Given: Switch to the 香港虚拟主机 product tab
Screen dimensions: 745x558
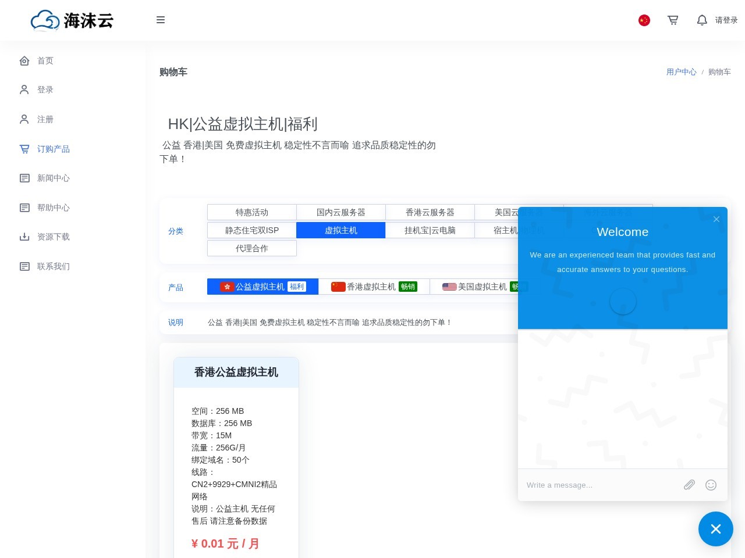Looking at the screenshot, I should (x=373, y=287).
